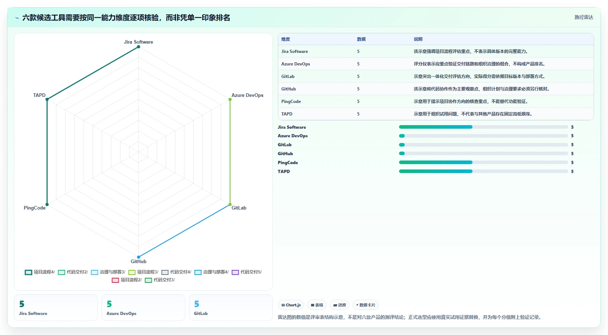Toggle the 项目流程2/ legend entry
Image resolution: width=608 pixels, height=335 pixels.
click(x=127, y=280)
